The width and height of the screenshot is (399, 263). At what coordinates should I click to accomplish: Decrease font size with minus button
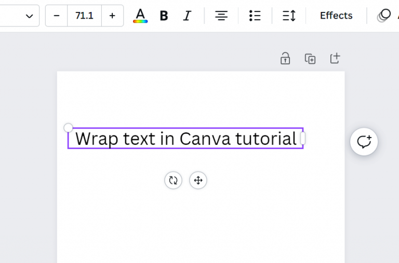[x=57, y=16]
